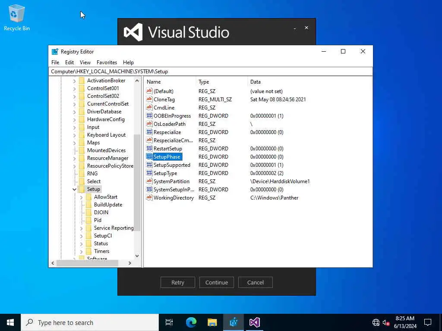The height and width of the screenshot is (331, 442).
Task: Click the Type column header
Action: coord(222,82)
